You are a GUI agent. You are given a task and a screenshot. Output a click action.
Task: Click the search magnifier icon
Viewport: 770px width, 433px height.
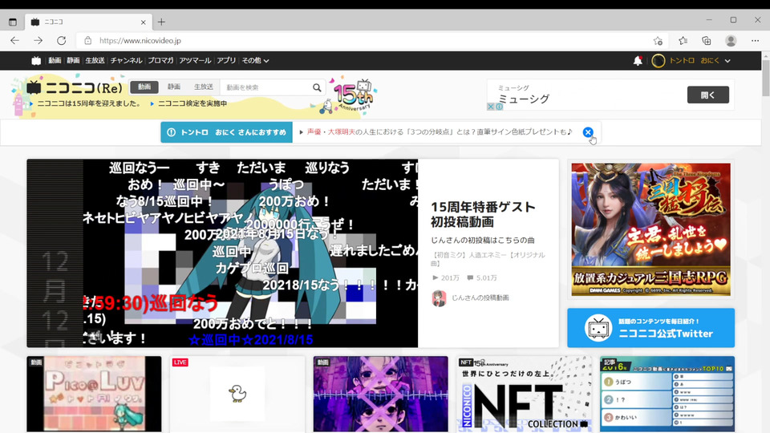point(317,87)
